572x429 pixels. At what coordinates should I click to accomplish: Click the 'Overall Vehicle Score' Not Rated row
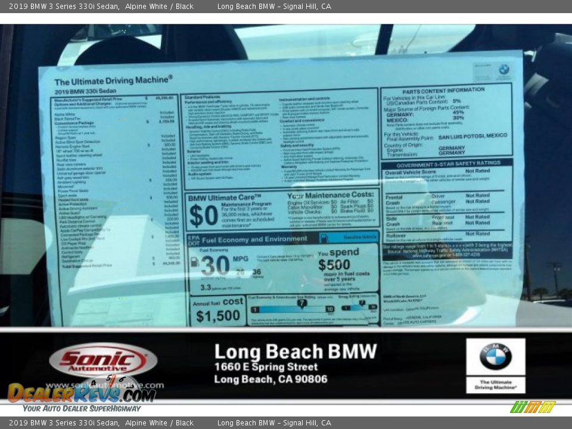tap(437, 172)
